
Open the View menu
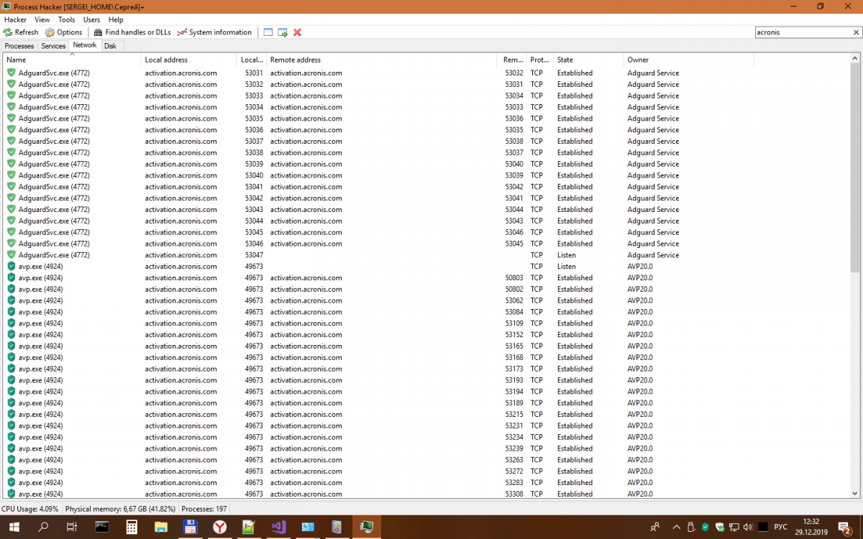42,20
